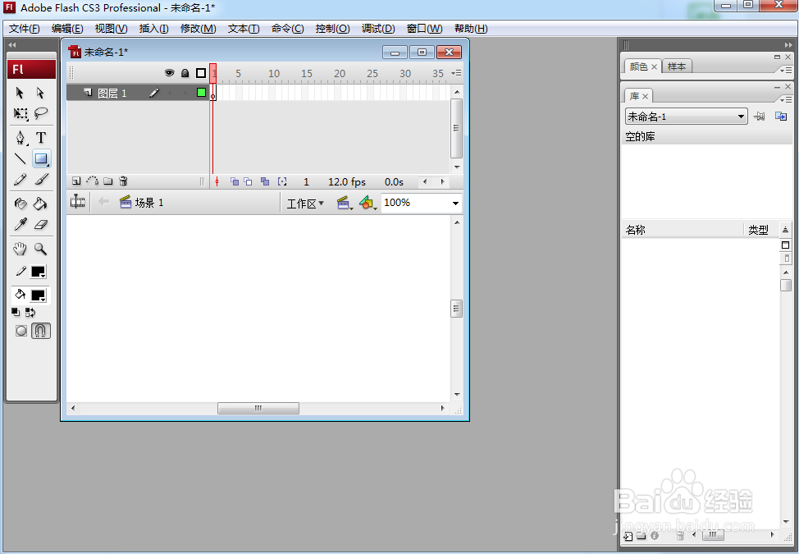Open the 未命名-1 library document dropdown
The image size is (799, 554).
(x=686, y=117)
